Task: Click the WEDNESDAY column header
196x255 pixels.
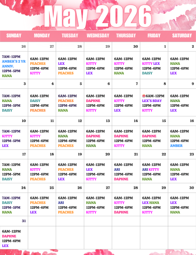Action: [x=98, y=36]
